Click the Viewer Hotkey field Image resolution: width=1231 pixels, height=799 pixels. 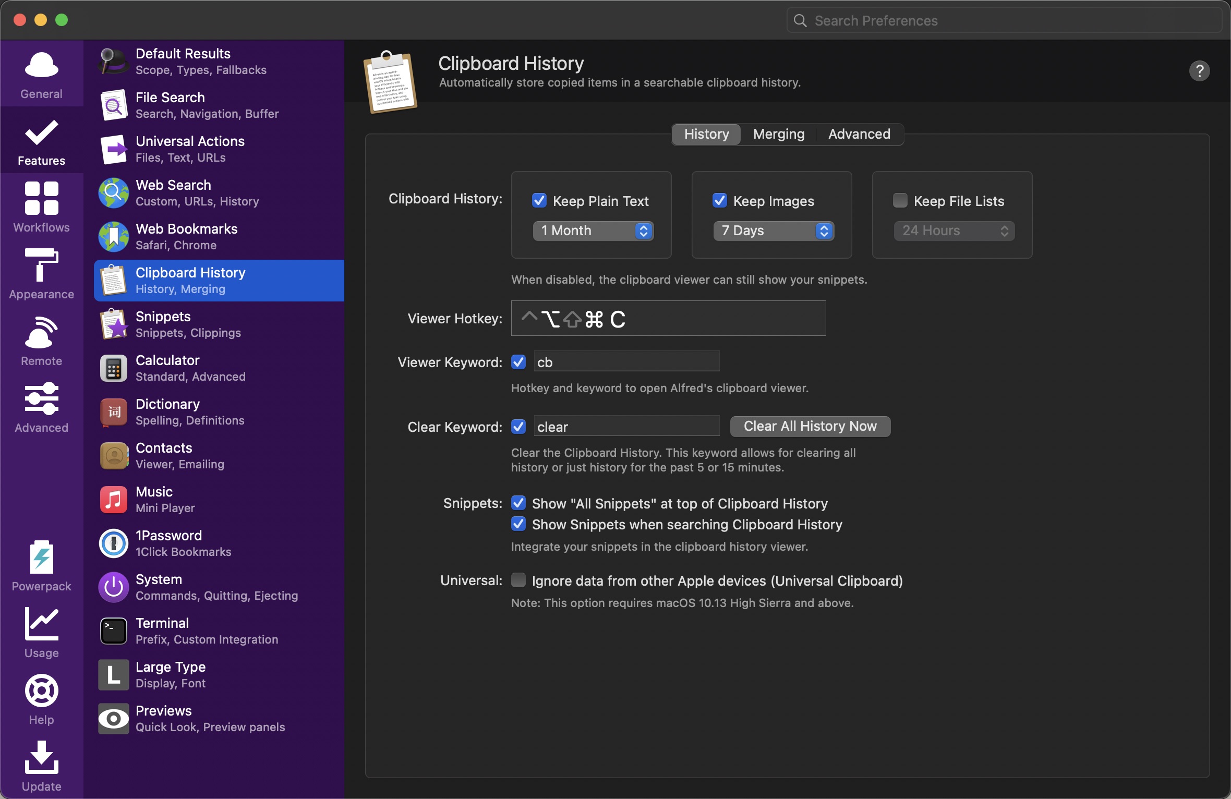coord(668,319)
